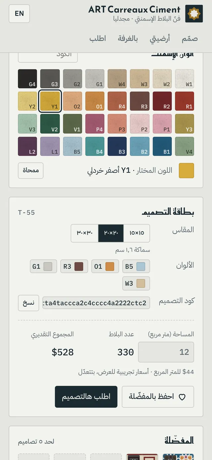Viewport: 212px width, 460px height.
Task: Click the $528 estimated total
Action: click(x=63, y=352)
